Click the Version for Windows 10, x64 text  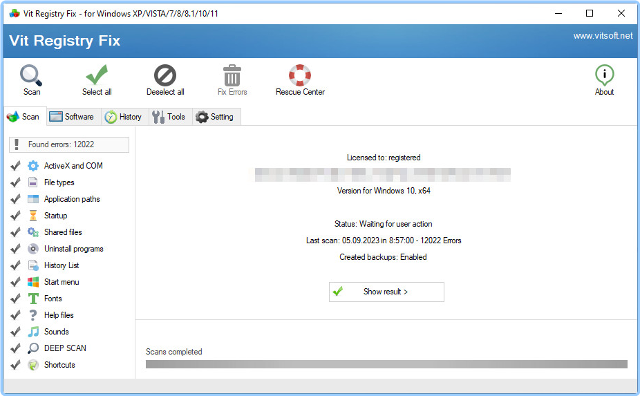tap(384, 191)
